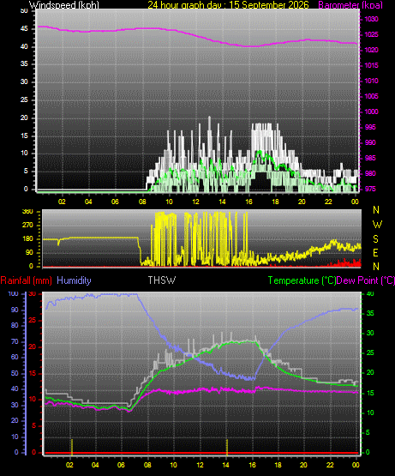
Task: Click the Humidity legend label
Action: point(74,280)
